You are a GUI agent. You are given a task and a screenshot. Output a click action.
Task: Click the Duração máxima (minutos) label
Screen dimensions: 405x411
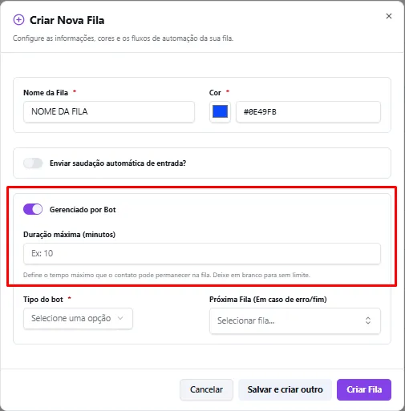pyautogui.click(x=69, y=235)
